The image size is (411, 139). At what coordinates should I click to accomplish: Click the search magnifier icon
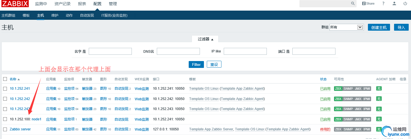pos(353,3)
